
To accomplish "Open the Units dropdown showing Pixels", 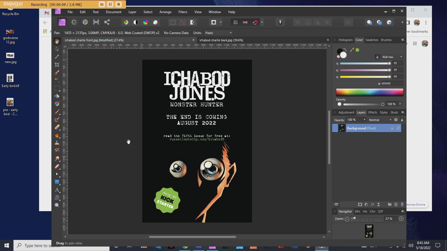I will [218, 33].
